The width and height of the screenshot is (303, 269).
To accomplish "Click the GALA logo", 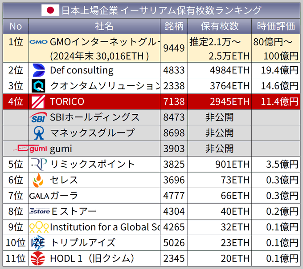I will pyautogui.click(x=39, y=196).
